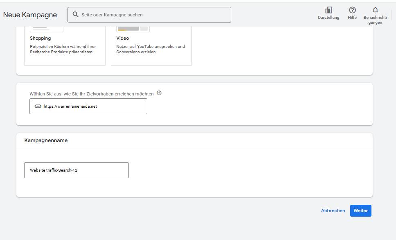
Task: Click the magnifier icon in the search bar
Action: click(75, 14)
